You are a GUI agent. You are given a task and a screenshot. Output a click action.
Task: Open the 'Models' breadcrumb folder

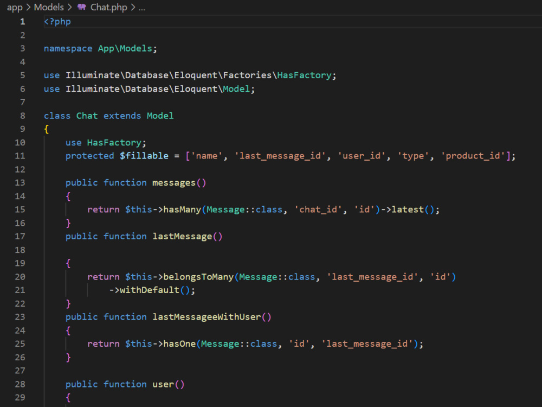(49, 7)
